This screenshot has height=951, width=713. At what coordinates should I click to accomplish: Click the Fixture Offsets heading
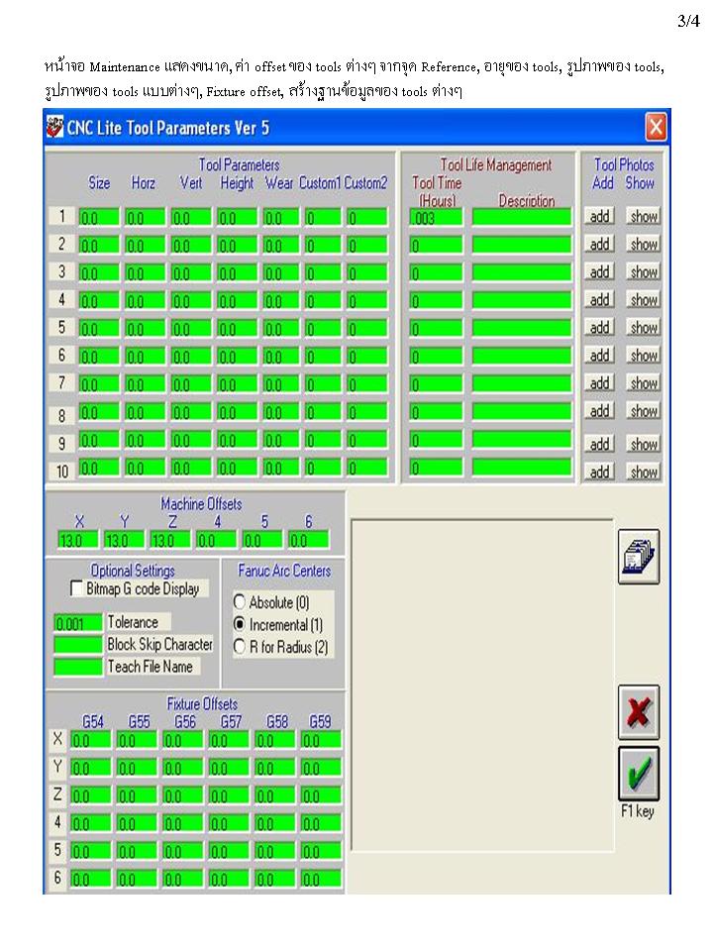click(202, 703)
